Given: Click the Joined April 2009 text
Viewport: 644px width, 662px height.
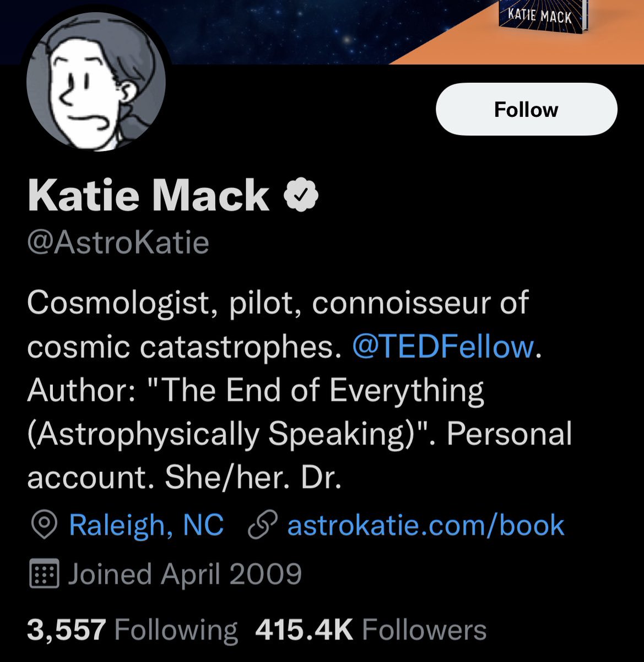Looking at the screenshot, I should [x=185, y=574].
